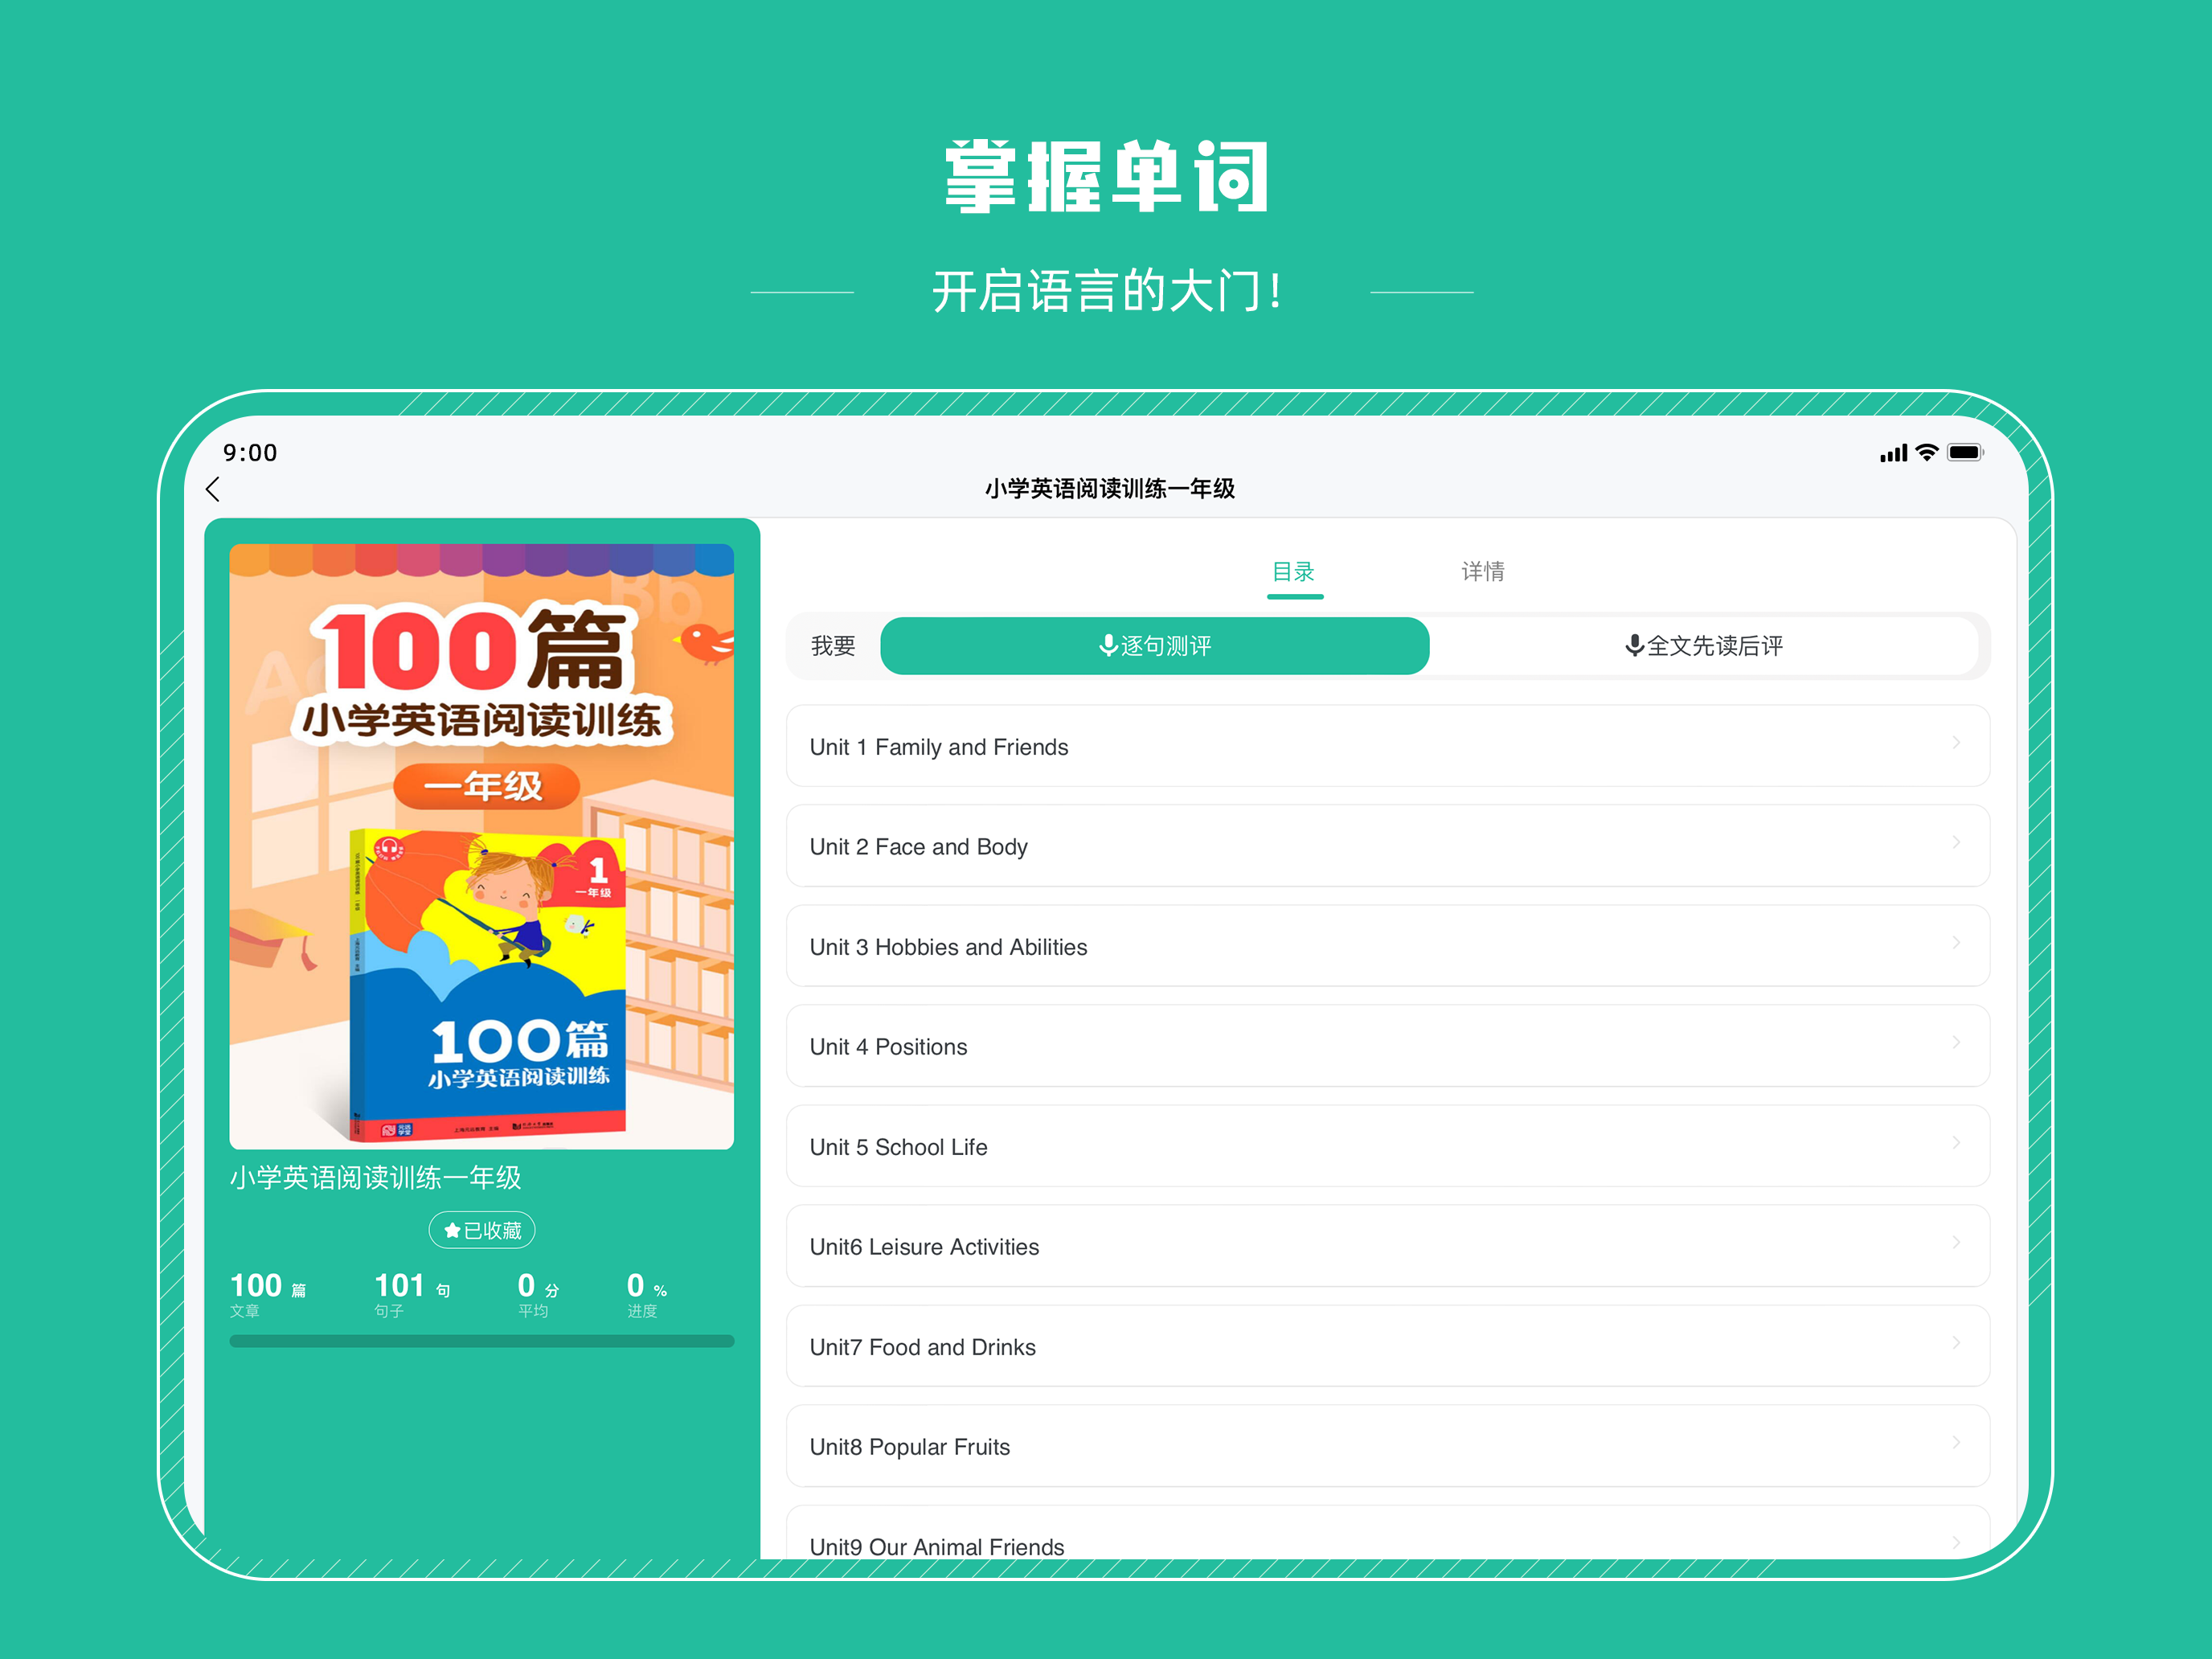
Task: Expand Unit8 Popular Fruits chevron
Action: [1956, 1442]
